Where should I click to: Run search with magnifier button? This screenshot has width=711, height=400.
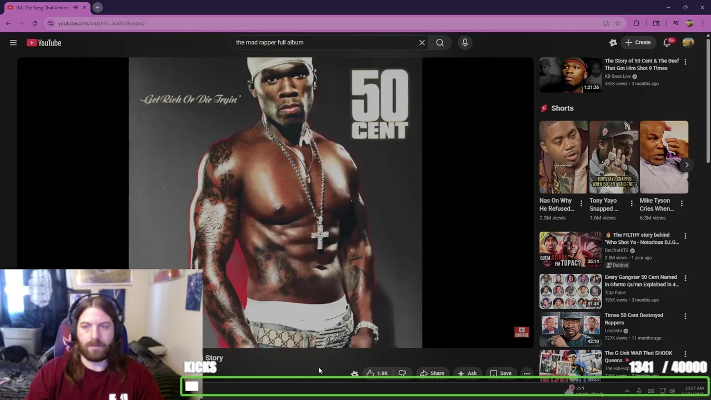pyautogui.click(x=440, y=42)
